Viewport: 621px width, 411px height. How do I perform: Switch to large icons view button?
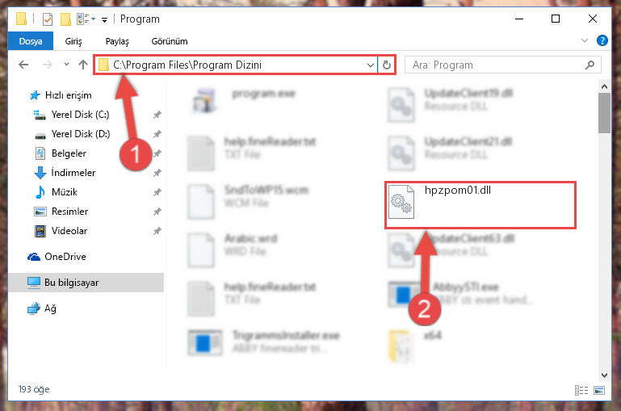[599, 391]
